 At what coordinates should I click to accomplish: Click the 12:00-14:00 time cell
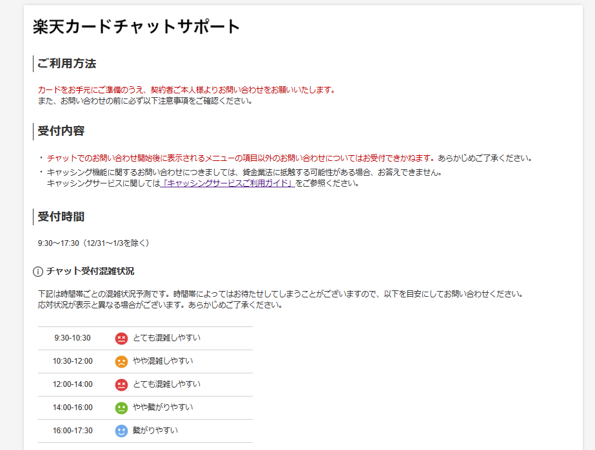[72, 385]
